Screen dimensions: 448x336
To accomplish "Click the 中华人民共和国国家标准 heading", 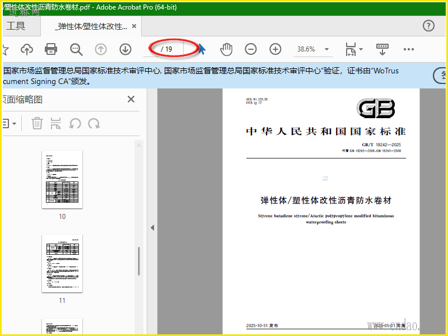I will pyautogui.click(x=326, y=132).
